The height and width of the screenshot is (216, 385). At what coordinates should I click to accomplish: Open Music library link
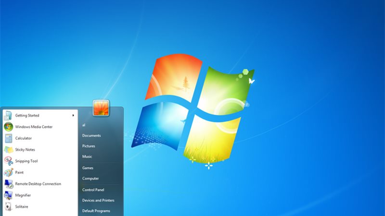click(x=87, y=157)
